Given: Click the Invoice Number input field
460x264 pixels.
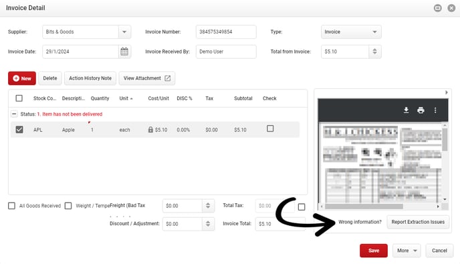Looking at the screenshot, I should (226, 31).
